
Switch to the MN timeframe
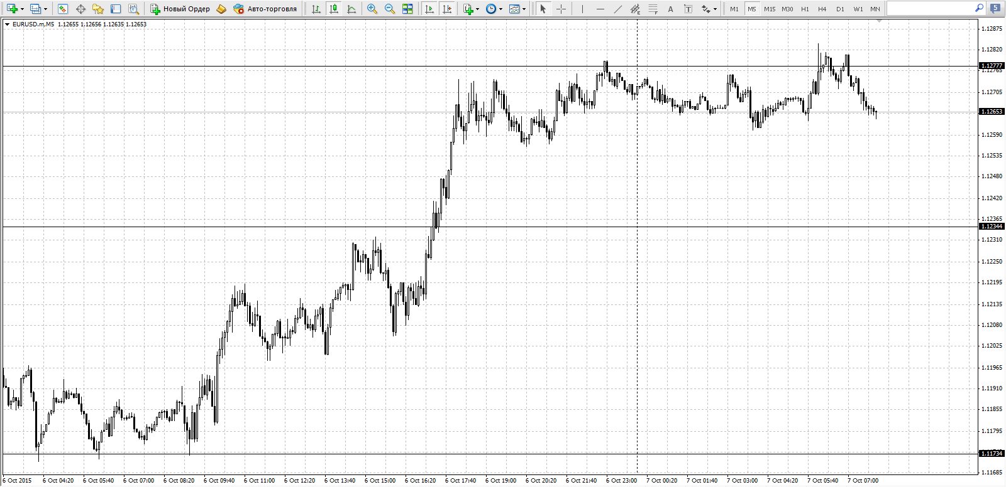pyautogui.click(x=875, y=9)
